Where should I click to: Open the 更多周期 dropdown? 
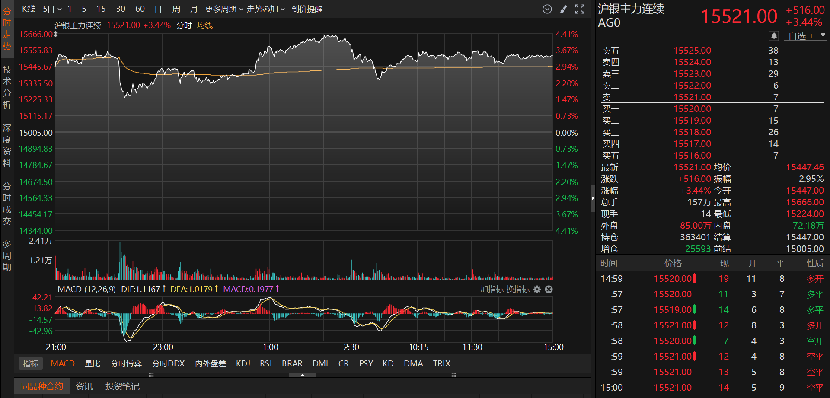pos(224,9)
